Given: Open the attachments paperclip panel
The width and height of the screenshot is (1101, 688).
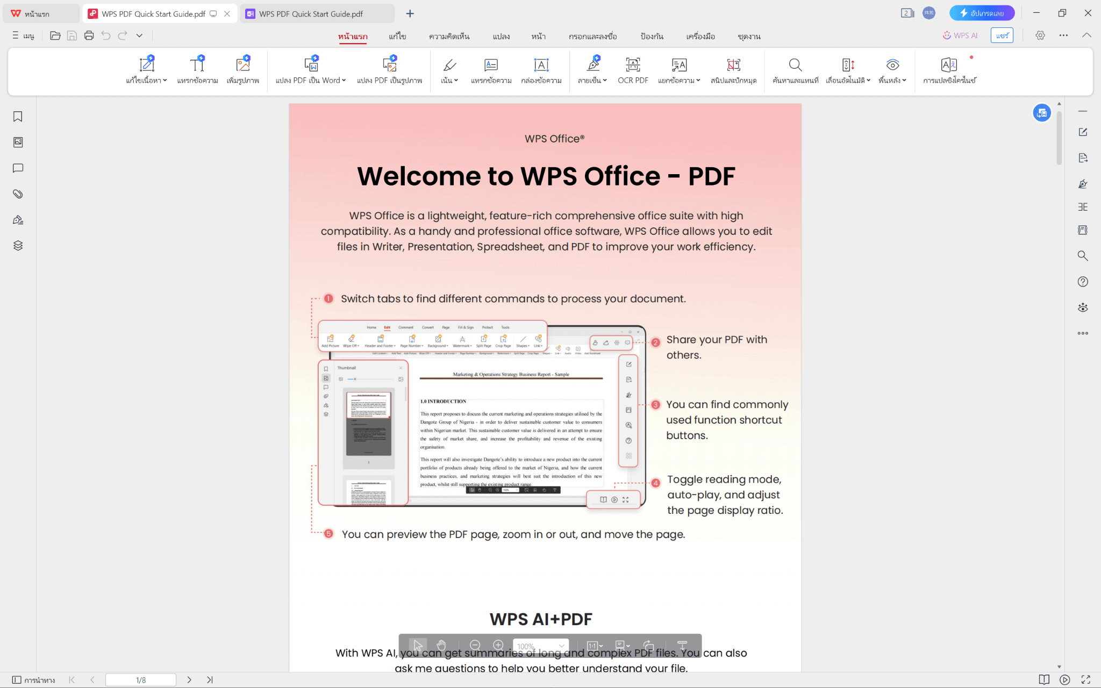Looking at the screenshot, I should point(18,194).
